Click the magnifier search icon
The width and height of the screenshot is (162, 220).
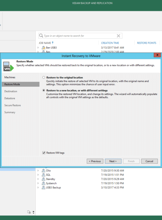click(41, 36)
